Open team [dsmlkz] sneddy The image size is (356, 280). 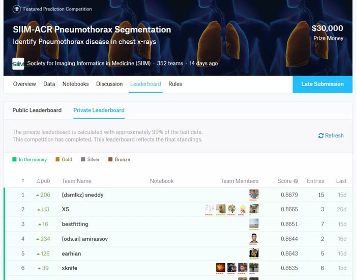[x=82, y=195]
